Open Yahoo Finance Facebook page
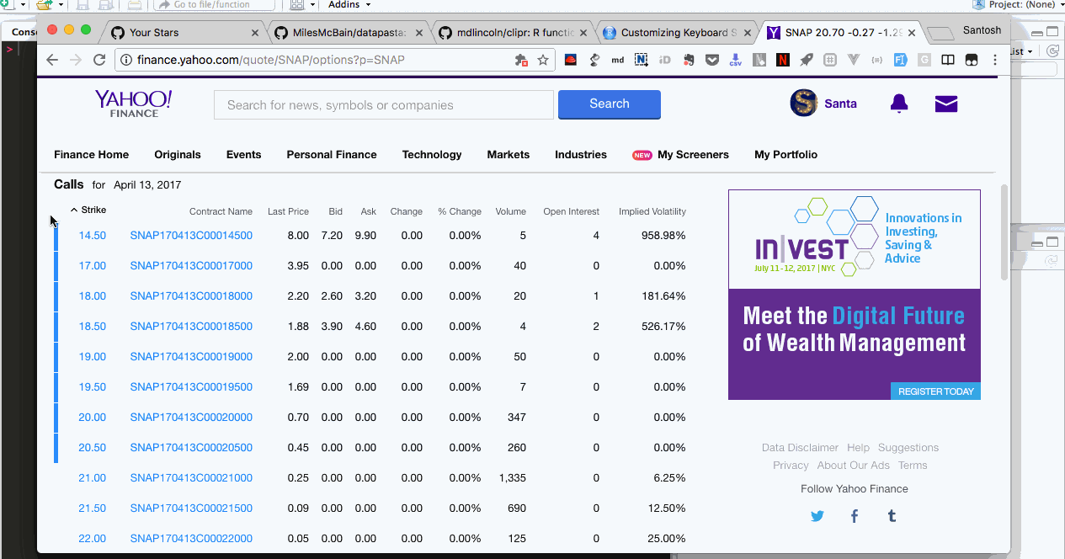Image resolution: width=1065 pixels, height=559 pixels. [855, 516]
